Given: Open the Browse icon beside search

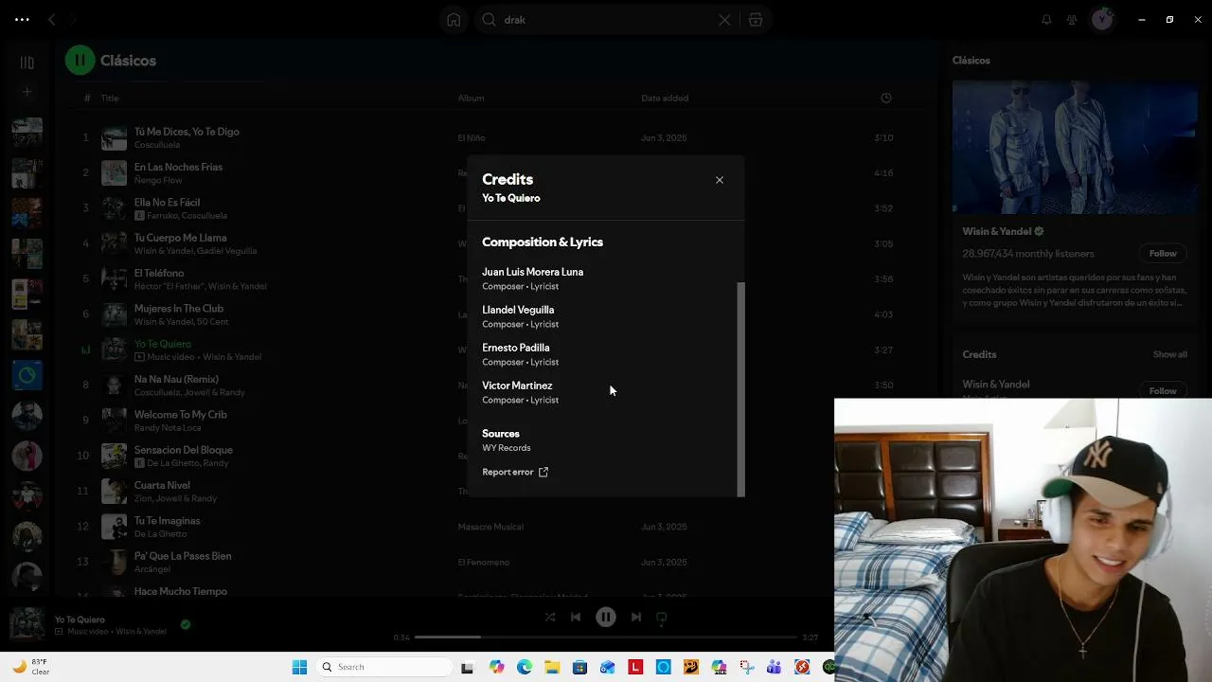Looking at the screenshot, I should coord(756,20).
